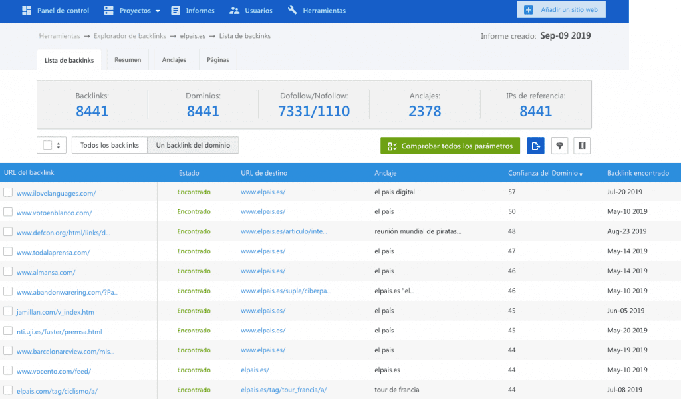Open www.defcon.org/html/links backlink URL
Image resolution: width=681 pixels, height=399 pixels.
[63, 233]
